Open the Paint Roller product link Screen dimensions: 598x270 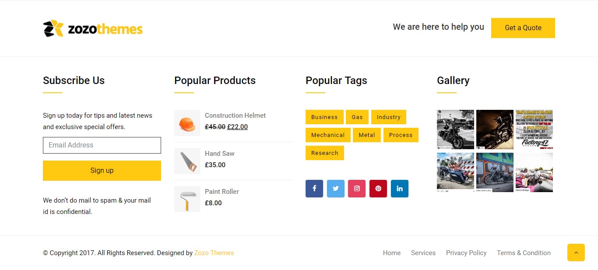pyautogui.click(x=222, y=192)
